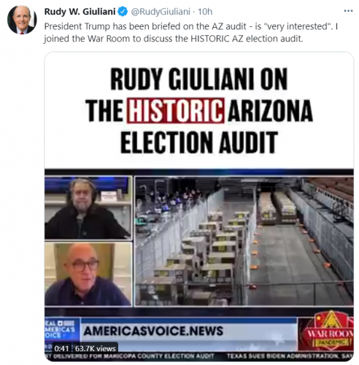The height and width of the screenshot is (365, 359).
Task: Click the 0:41 video duration badge
Action: [x=61, y=348]
